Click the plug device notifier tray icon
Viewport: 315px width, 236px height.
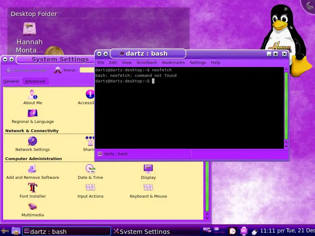[254, 232]
